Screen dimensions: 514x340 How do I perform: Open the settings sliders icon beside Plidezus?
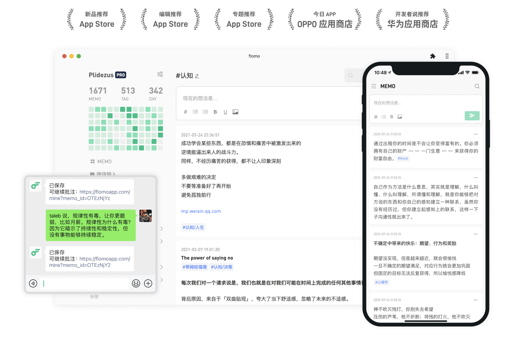(160, 74)
